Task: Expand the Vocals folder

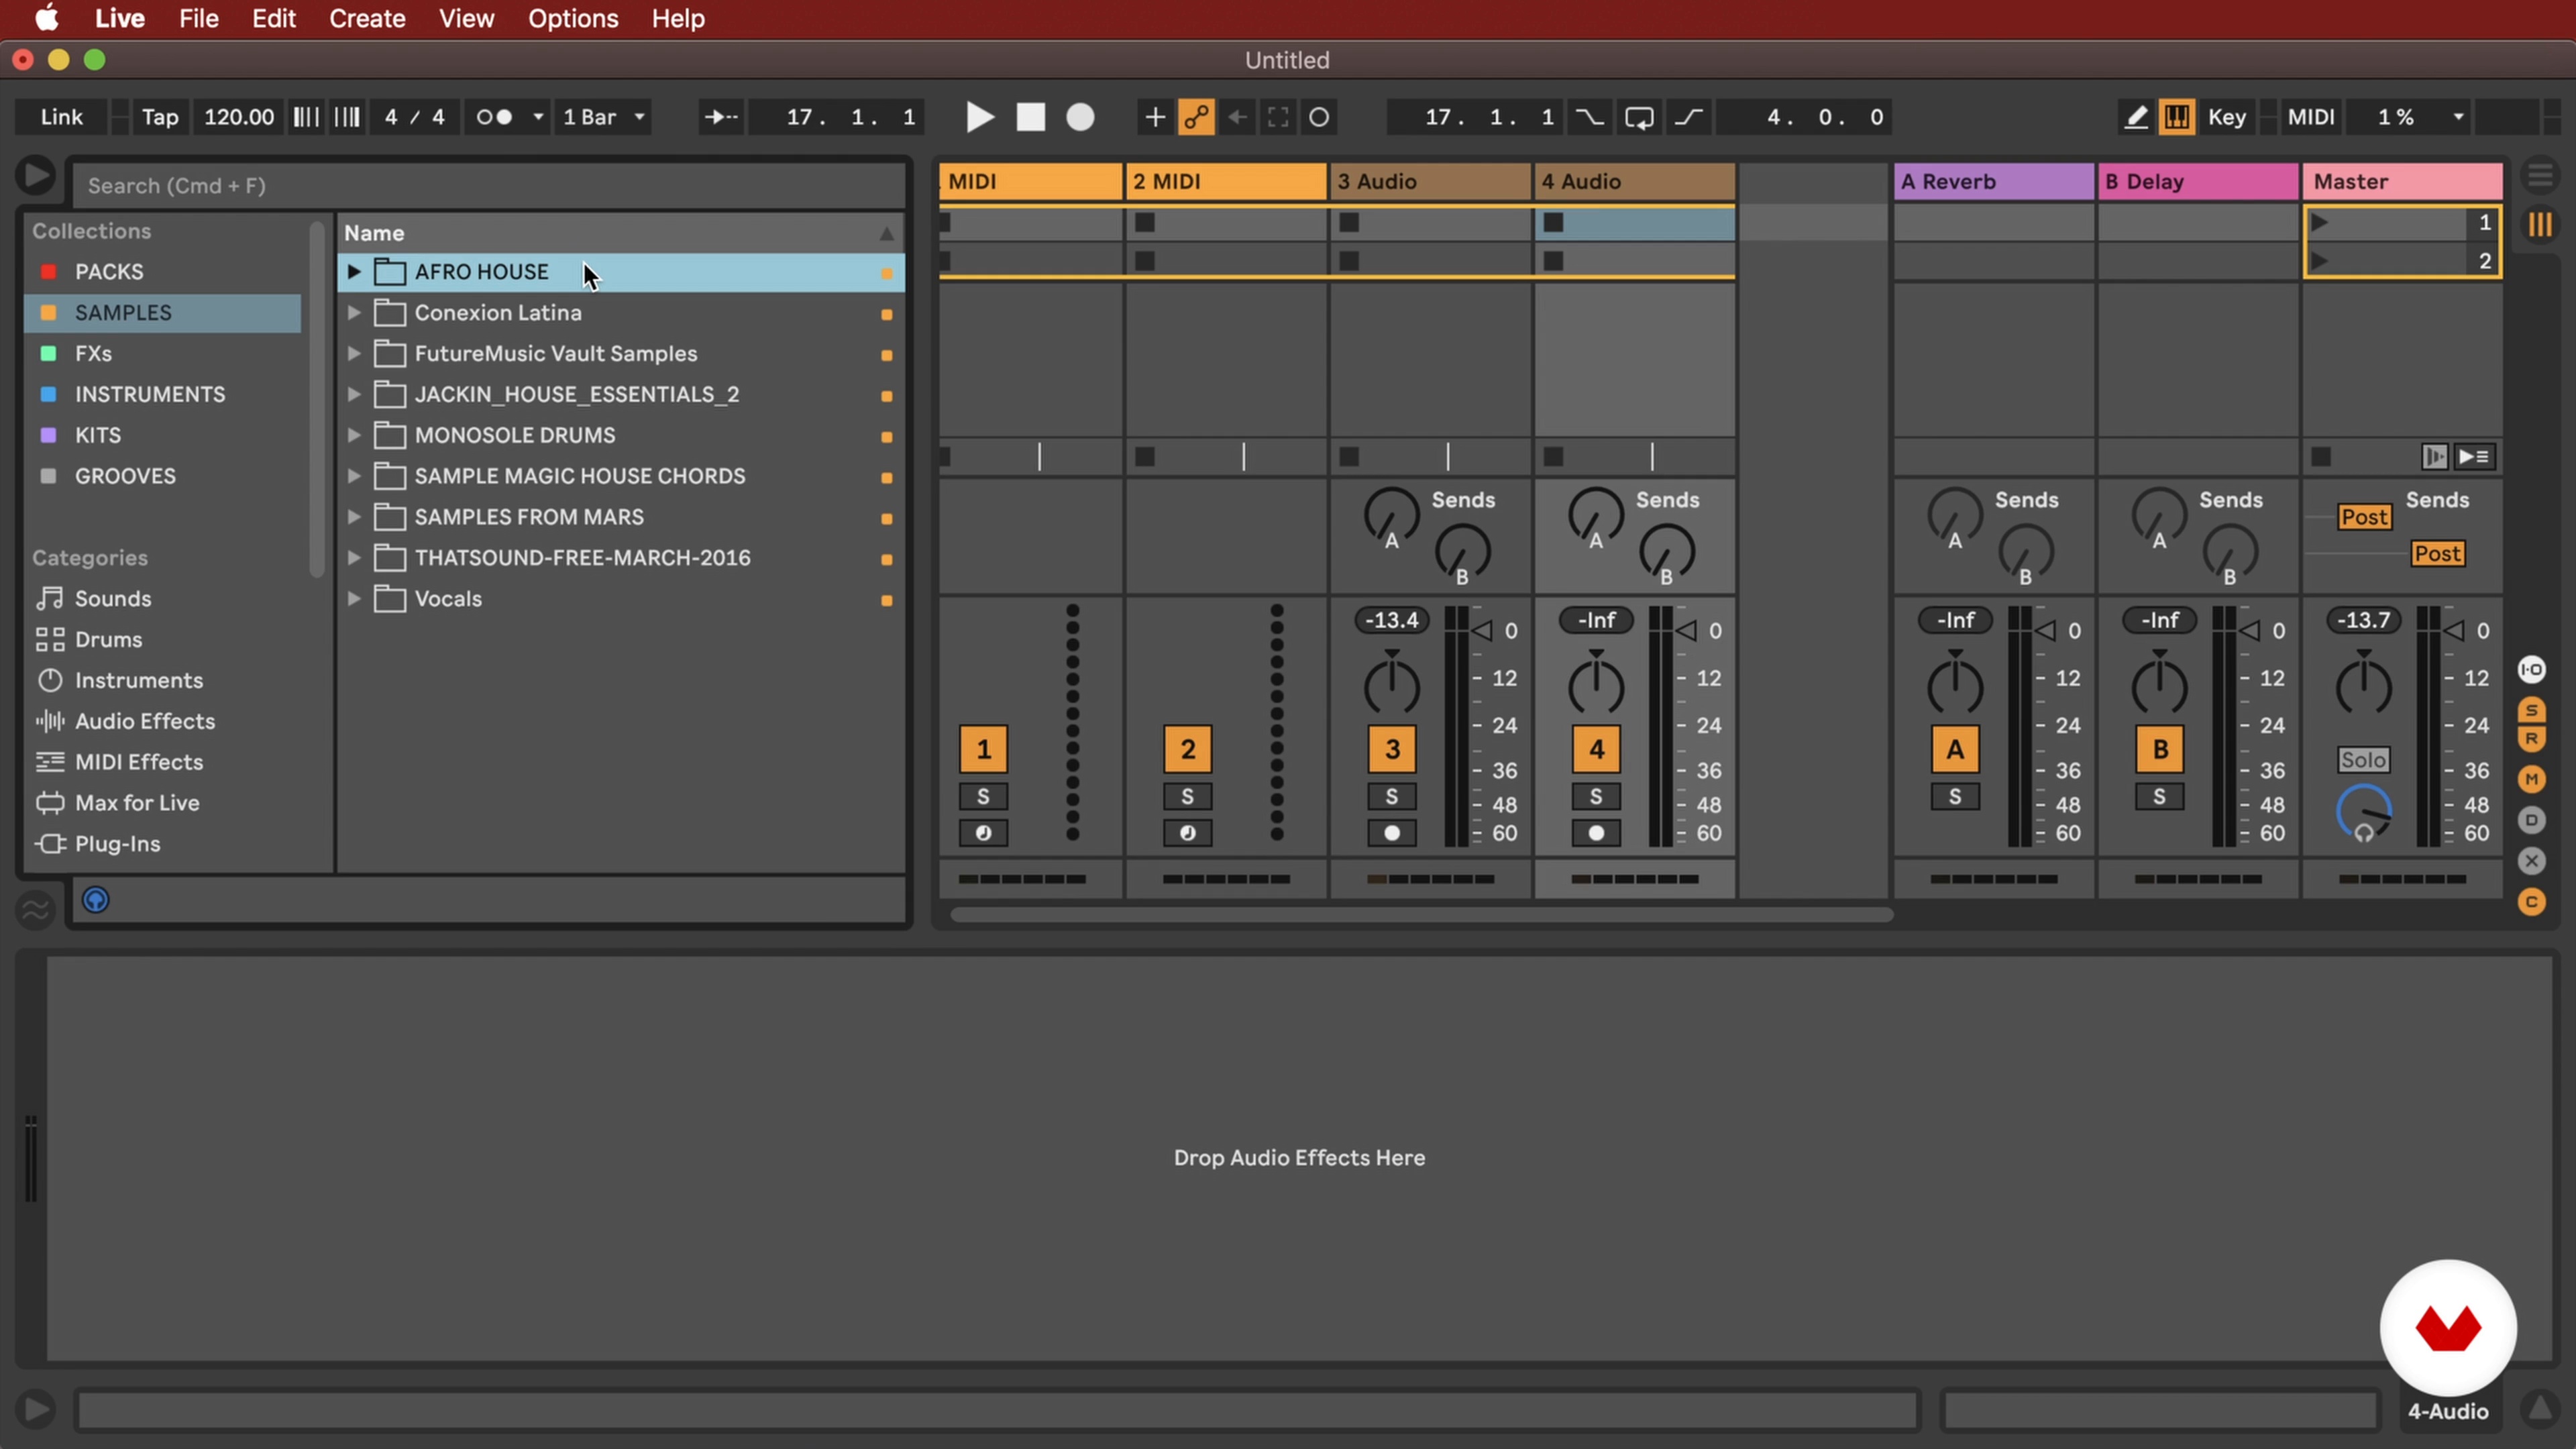Action: pyautogui.click(x=354, y=599)
